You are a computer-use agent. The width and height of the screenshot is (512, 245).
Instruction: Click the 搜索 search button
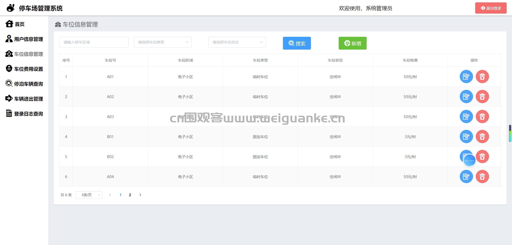tap(297, 43)
